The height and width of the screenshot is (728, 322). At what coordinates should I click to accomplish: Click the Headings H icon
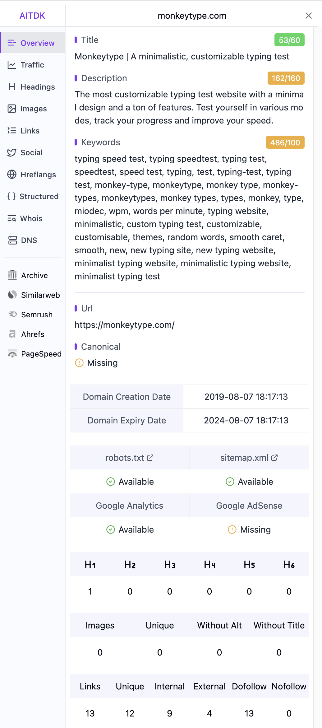(12, 87)
